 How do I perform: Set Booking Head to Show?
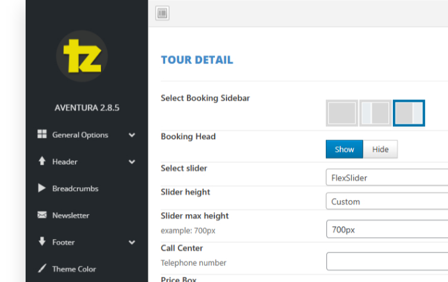344,149
